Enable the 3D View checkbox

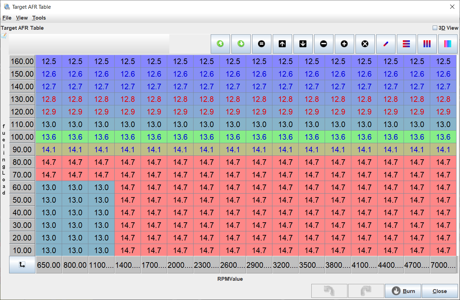tap(435, 28)
